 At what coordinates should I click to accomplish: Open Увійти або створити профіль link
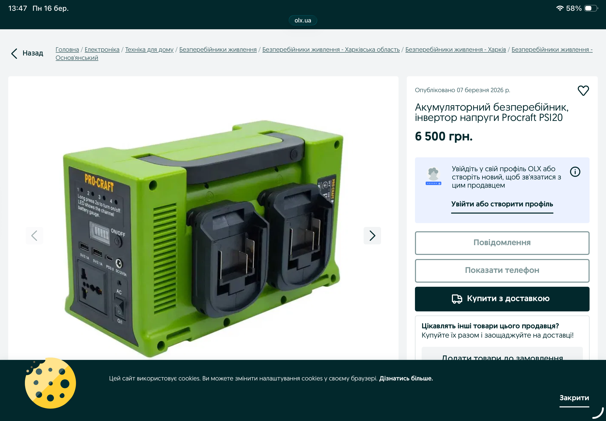click(502, 204)
